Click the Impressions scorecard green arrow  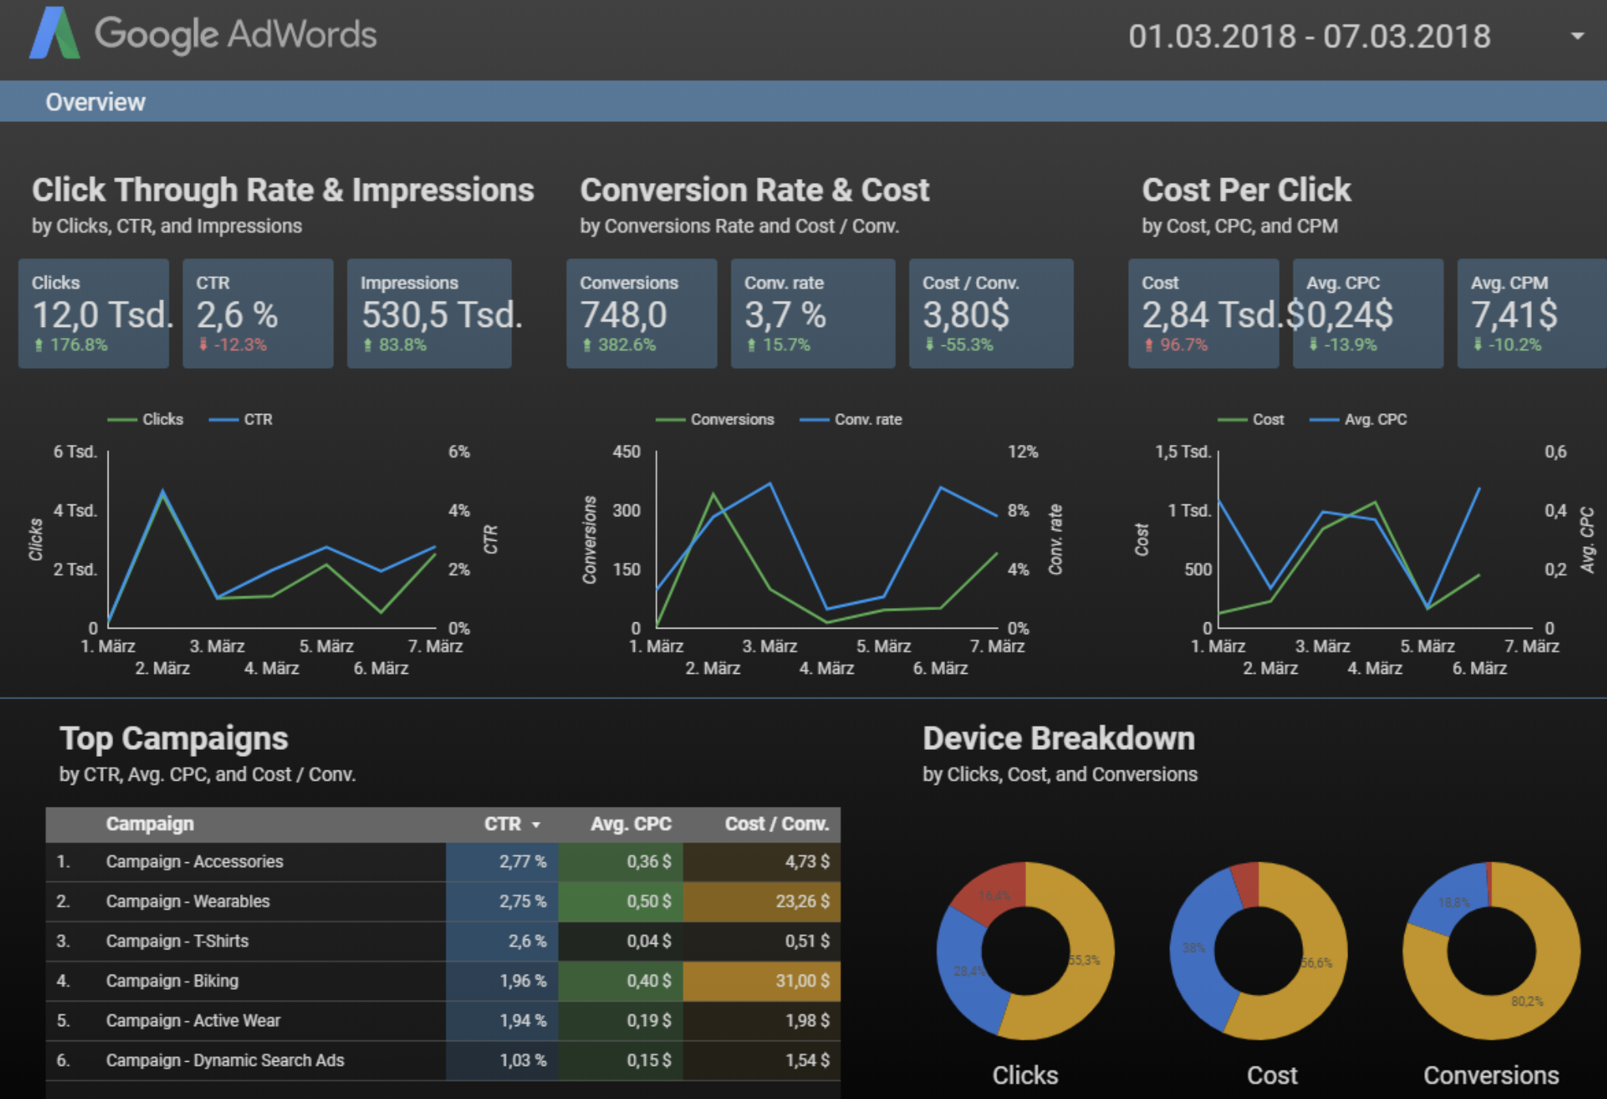point(367,344)
